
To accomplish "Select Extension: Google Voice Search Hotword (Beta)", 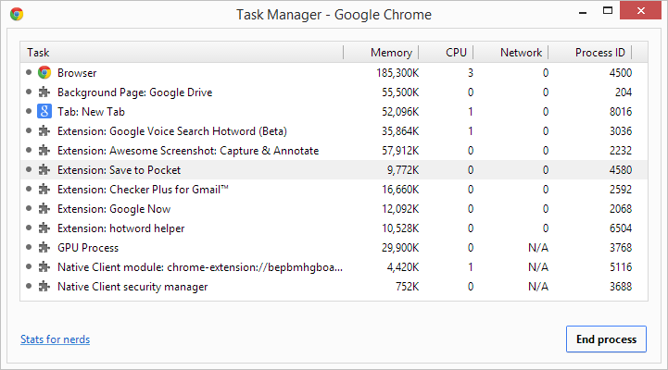I will (x=334, y=131).
